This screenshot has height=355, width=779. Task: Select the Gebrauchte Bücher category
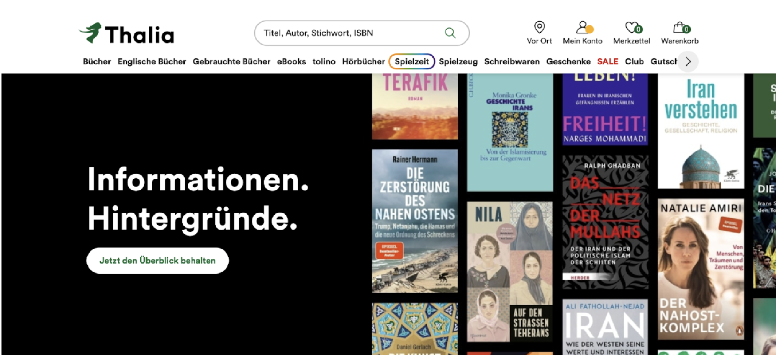(x=231, y=61)
